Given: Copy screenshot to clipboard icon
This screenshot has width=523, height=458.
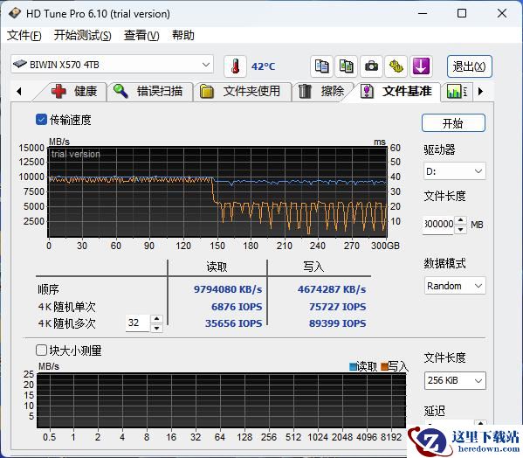Looking at the screenshot, I should point(347,66).
